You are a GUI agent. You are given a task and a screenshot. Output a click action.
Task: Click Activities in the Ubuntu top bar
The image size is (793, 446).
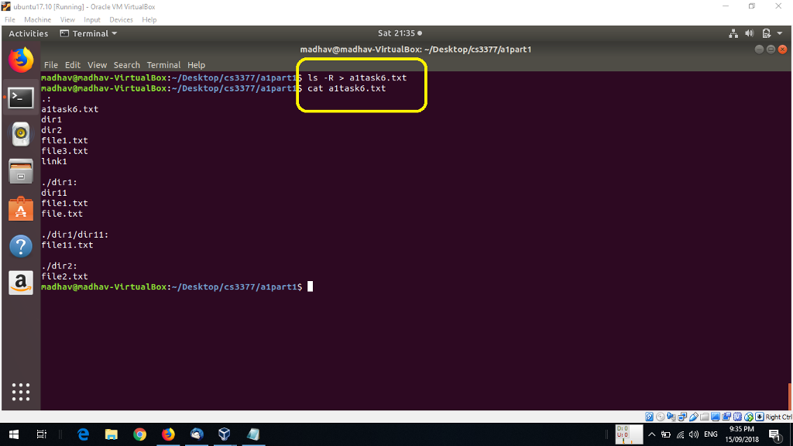coord(29,33)
